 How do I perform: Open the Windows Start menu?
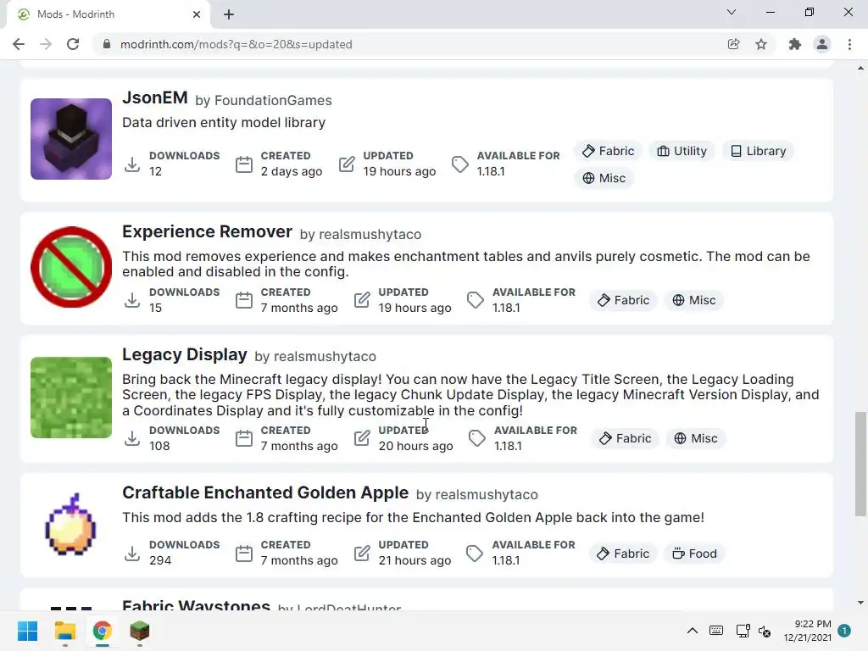coord(28,631)
